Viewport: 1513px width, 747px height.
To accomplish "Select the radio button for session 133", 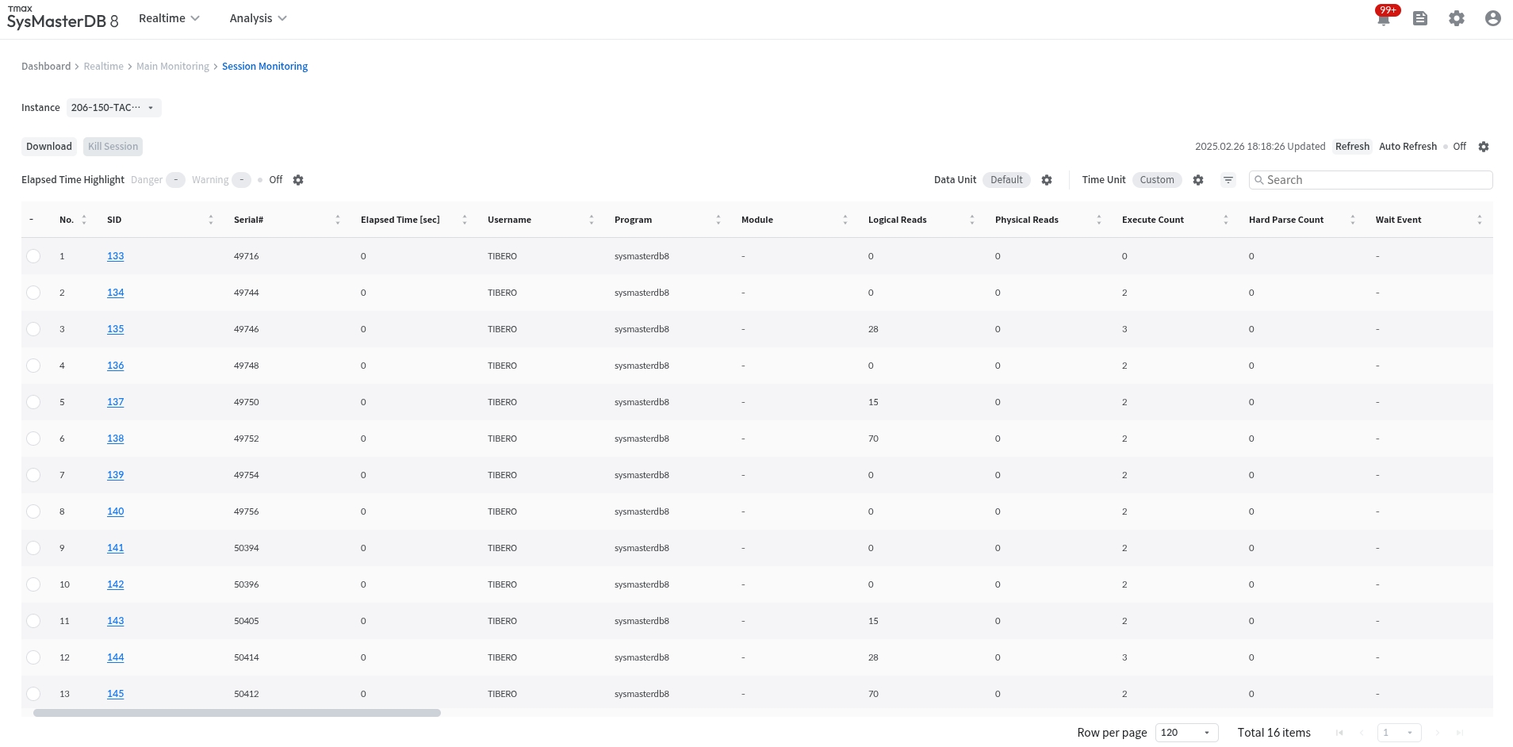I will coord(33,256).
